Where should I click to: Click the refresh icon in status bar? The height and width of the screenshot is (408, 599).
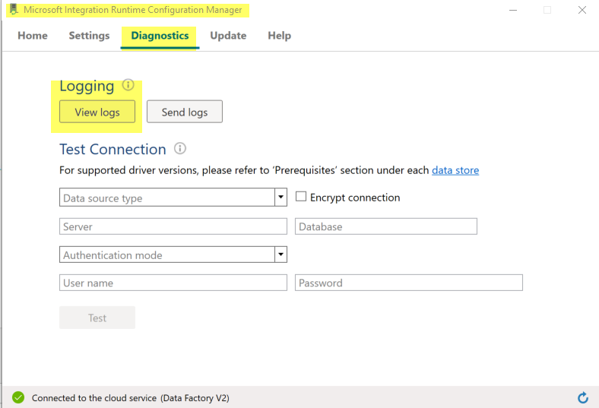582,397
